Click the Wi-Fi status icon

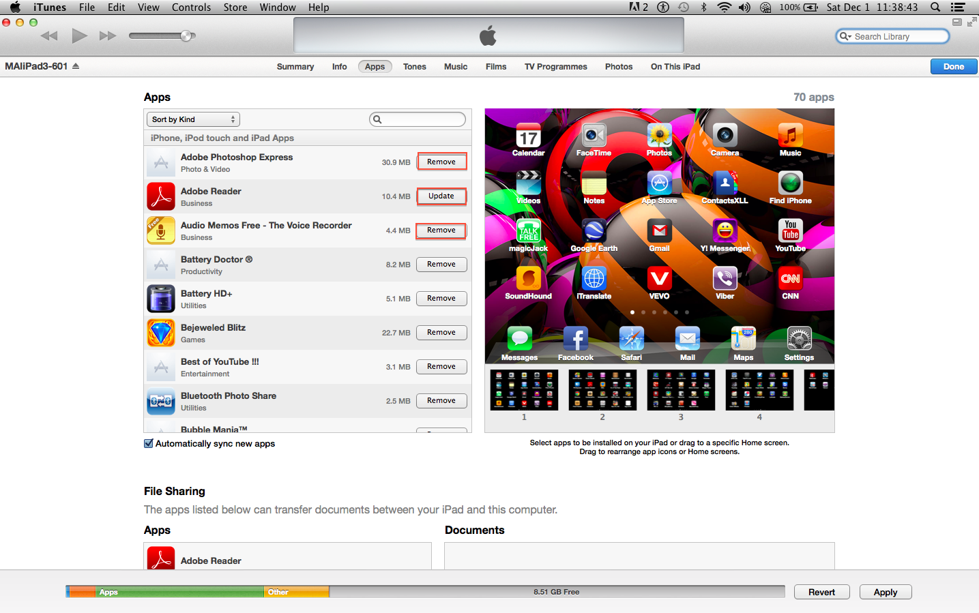[725, 8]
